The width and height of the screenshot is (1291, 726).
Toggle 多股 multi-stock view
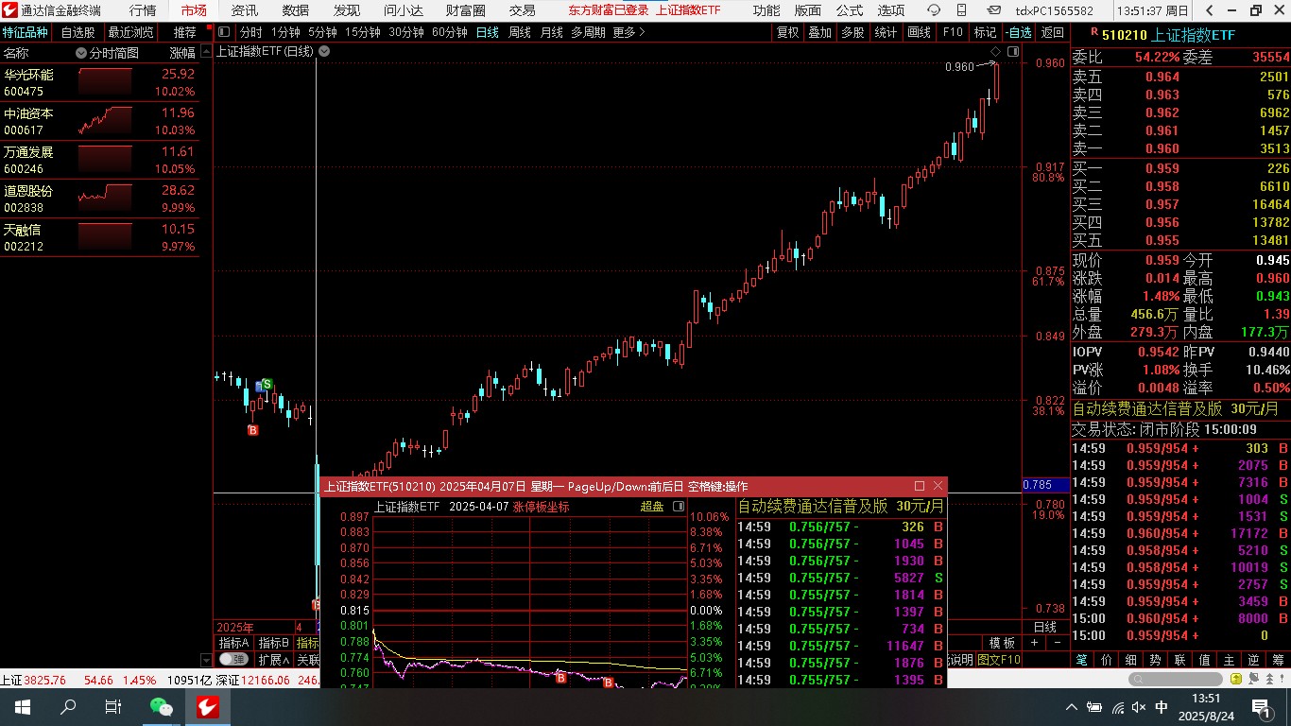point(852,32)
